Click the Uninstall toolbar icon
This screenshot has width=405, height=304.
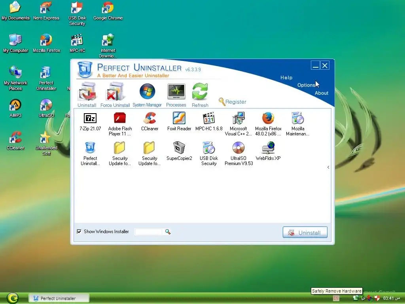click(x=87, y=95)
